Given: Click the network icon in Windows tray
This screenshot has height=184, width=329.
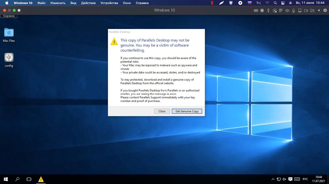Looking at the screenshot, I should (x=279, y=179).
